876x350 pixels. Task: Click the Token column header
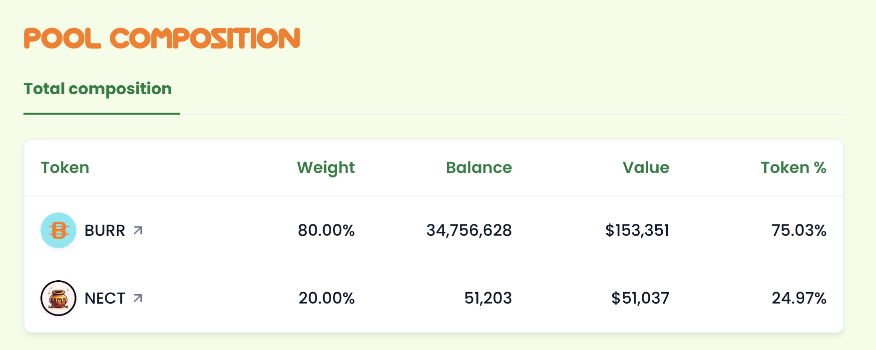(x=65, y=168)
